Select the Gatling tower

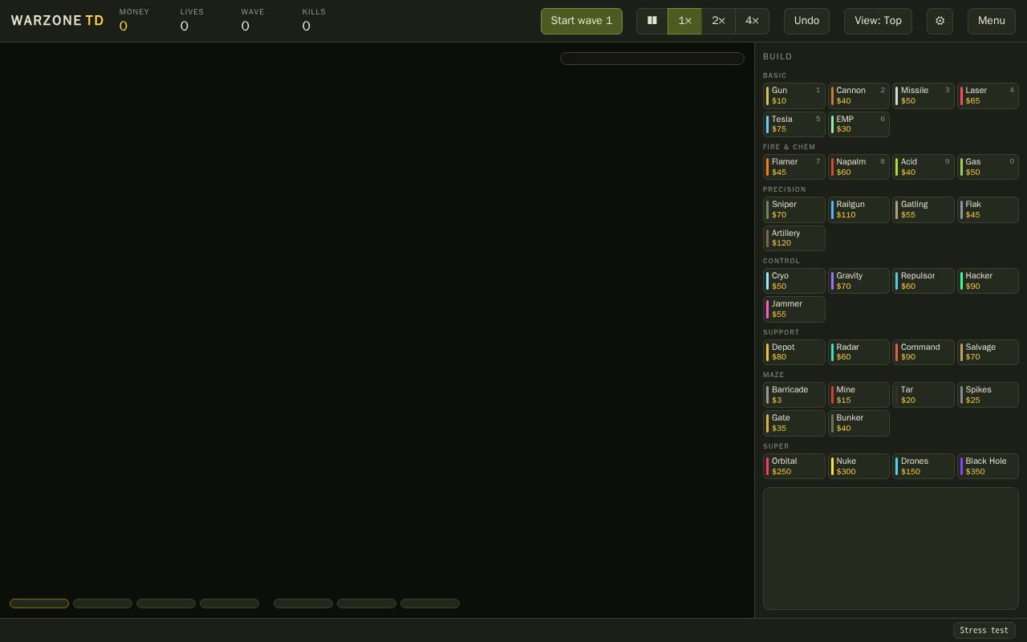pyautogui.click(x=923, y=209)
